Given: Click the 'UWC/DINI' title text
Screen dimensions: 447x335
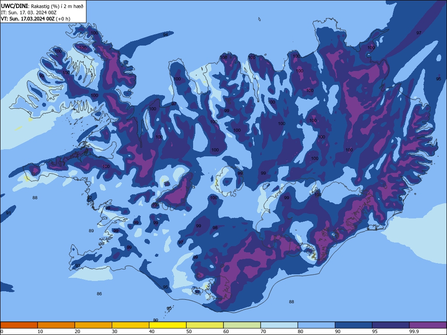Looking at the screenshot, I should pyautogui.click(x=14, y=6).
